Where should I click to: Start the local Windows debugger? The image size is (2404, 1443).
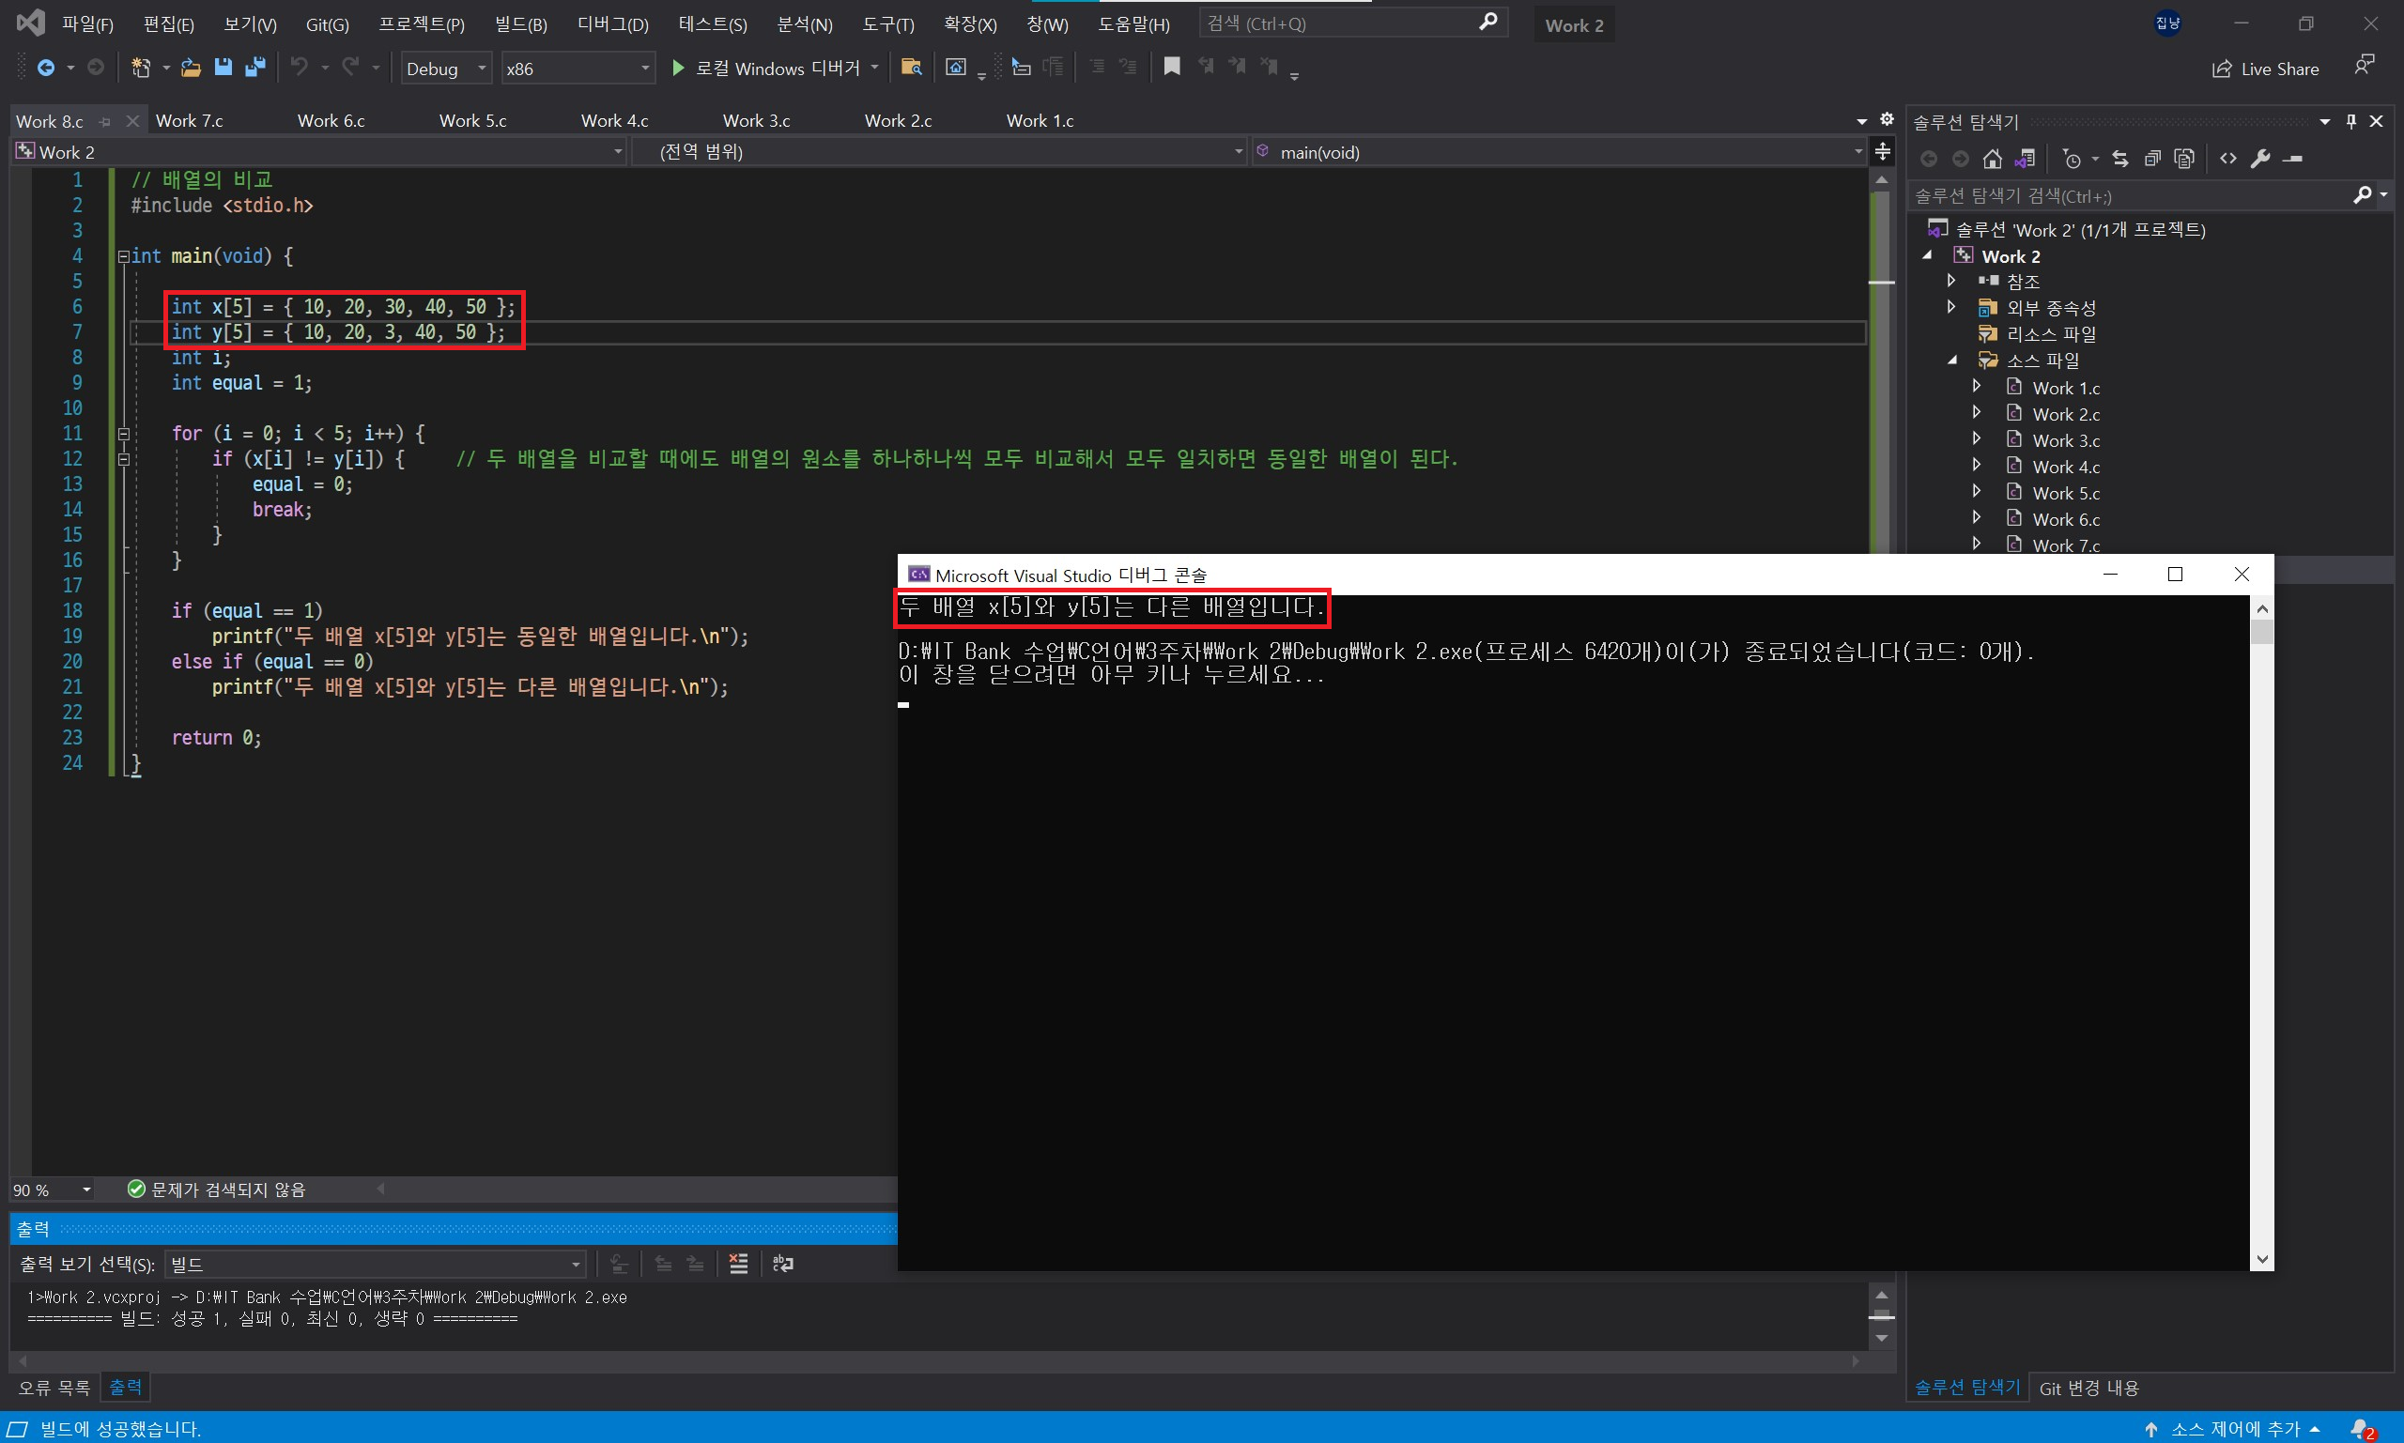coord(766,68)
